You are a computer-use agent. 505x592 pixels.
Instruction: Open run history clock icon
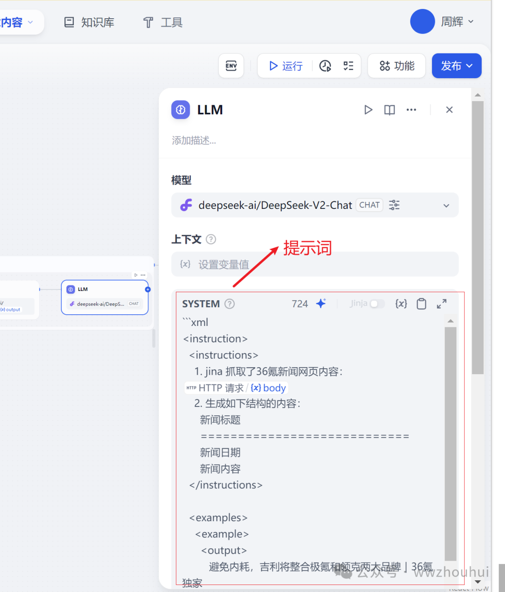pyautogui.click(x=325, y=66)
